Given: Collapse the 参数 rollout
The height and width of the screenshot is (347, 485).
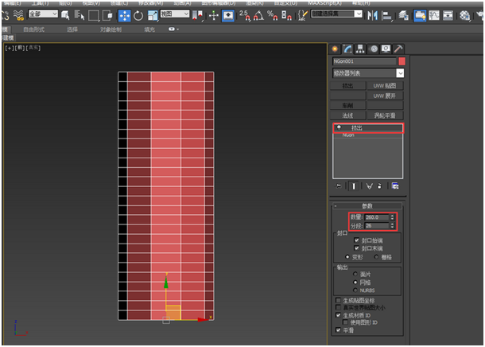Looking at the screenshot, I should click(367, 206).
